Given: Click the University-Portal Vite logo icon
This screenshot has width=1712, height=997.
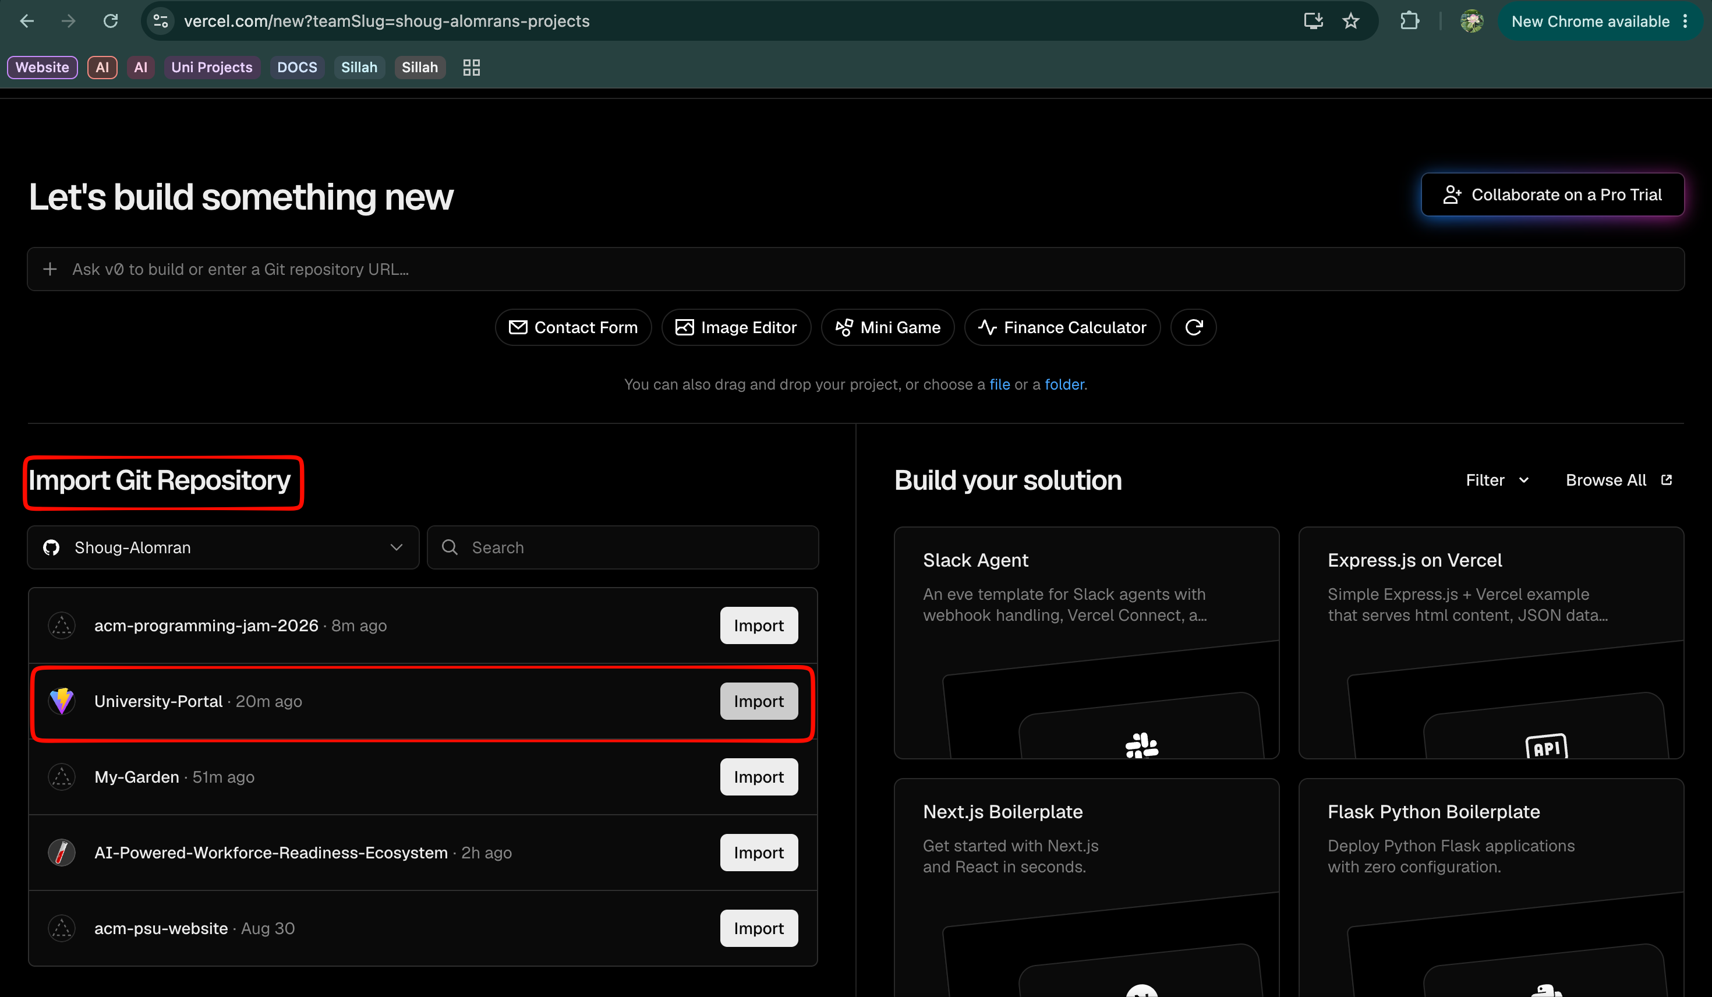Looking at the screenshot, I should click(x=62, y=701).
